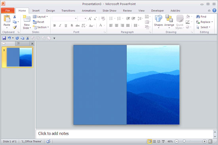The height and width of the screenshot is (145, 218).
Task: Open the Layout dropdown
Action: (40, 17)
